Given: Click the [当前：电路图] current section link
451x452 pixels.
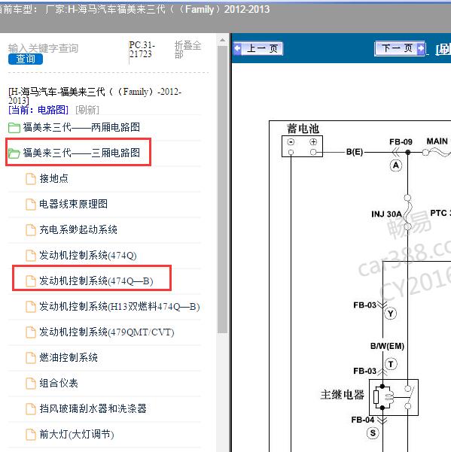Looking at the screenshot, I should [x=38, y=110].
